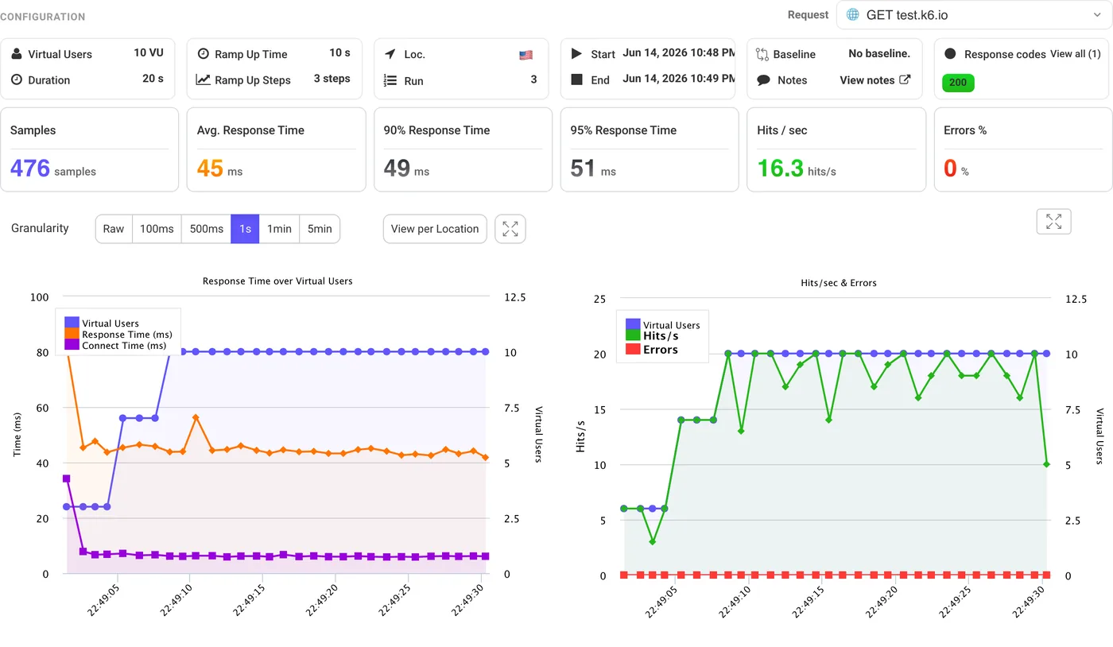
Task: Click the View per Location button
Action: coord(435,229)
